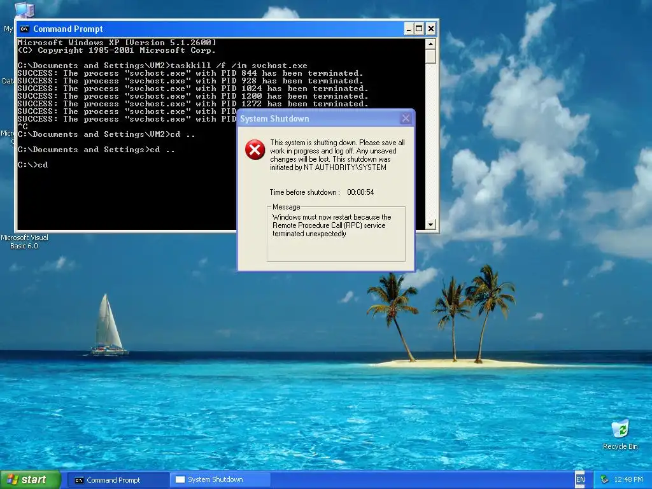Select the Microsoft Visual Basic 6.0 desktop shortcut
This screenshot has height=489, width=652.
(x=24, y=241)
